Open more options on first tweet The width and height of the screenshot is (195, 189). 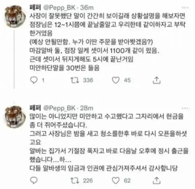click(185, 8)
